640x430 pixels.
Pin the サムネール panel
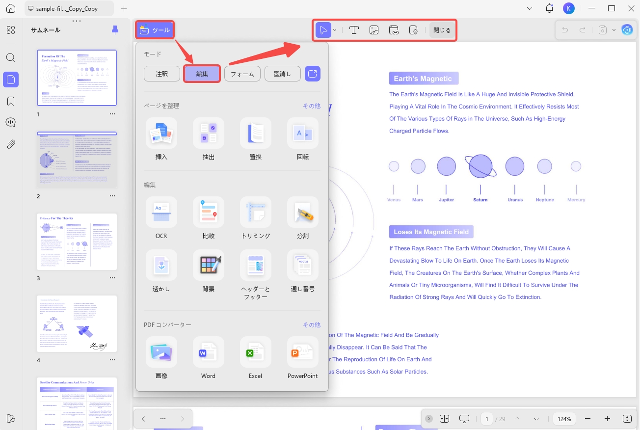[115, 30]
